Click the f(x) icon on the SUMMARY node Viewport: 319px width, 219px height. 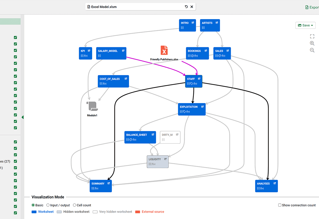tap(97, 188)
